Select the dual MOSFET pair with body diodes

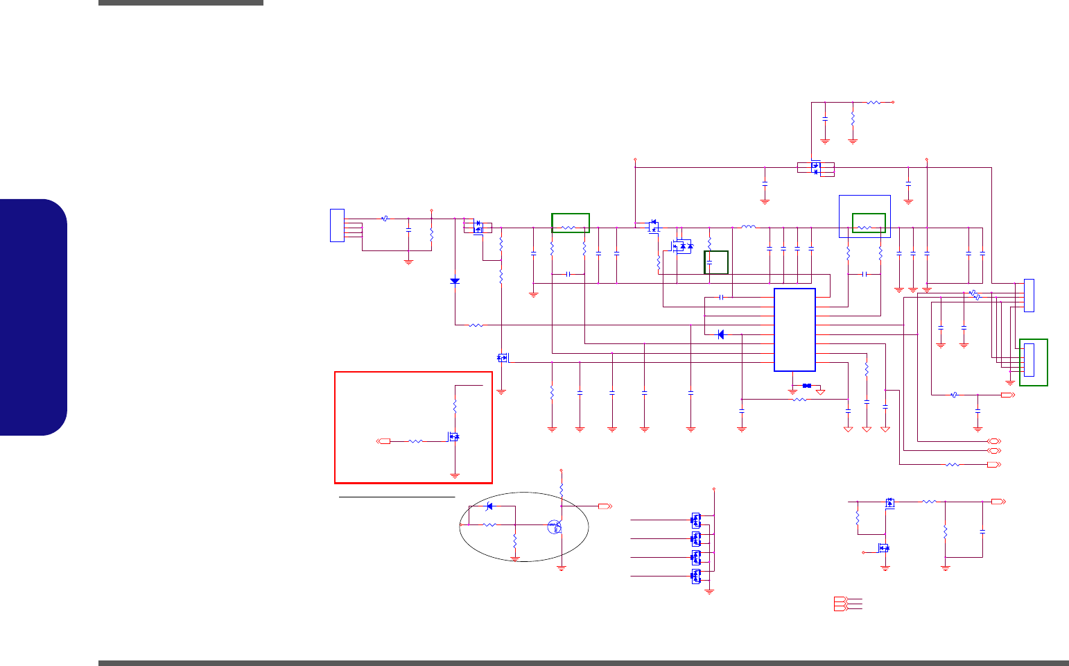click(682, 246)
